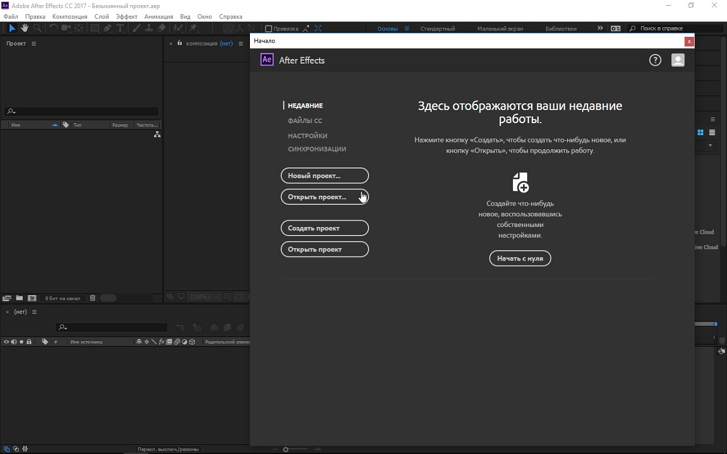
Task: Open the Композиция menu
Action: (x=70, y=16)
